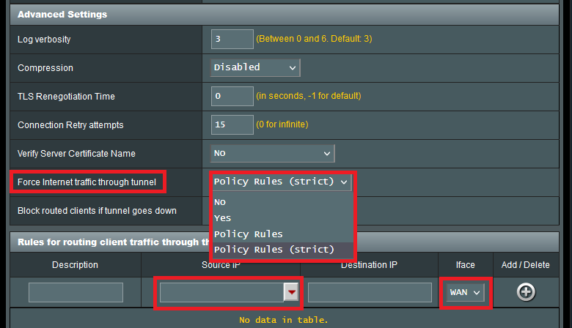The image size is (572, 328).
Task: Select the "No" option in list
Action: coord(220,201)
